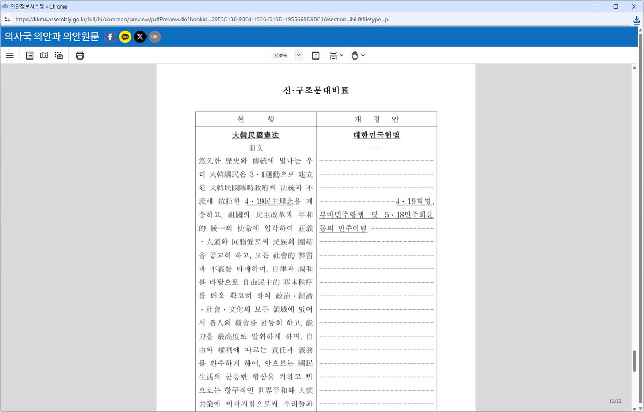644x412 pixels.
Task: Click the 부마민주항쟁 및 5·18민주화운 line
Action: coord(377,215)
